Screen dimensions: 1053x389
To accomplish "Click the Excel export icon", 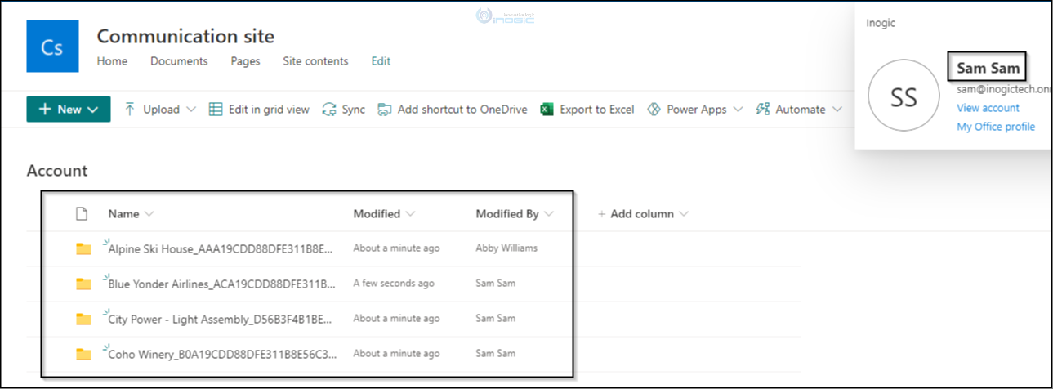I will (x=547, y=109).
